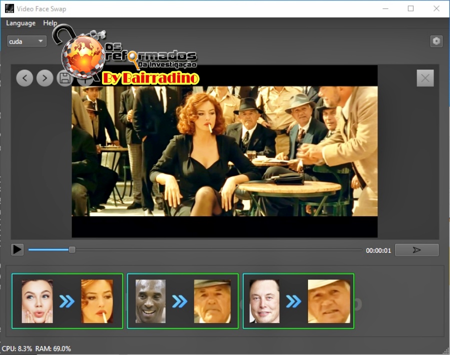Image resolution: width=450 pixels, height=355 pixels.
Task: Click the blue arrows in second face pair
Action: [179, 301]
